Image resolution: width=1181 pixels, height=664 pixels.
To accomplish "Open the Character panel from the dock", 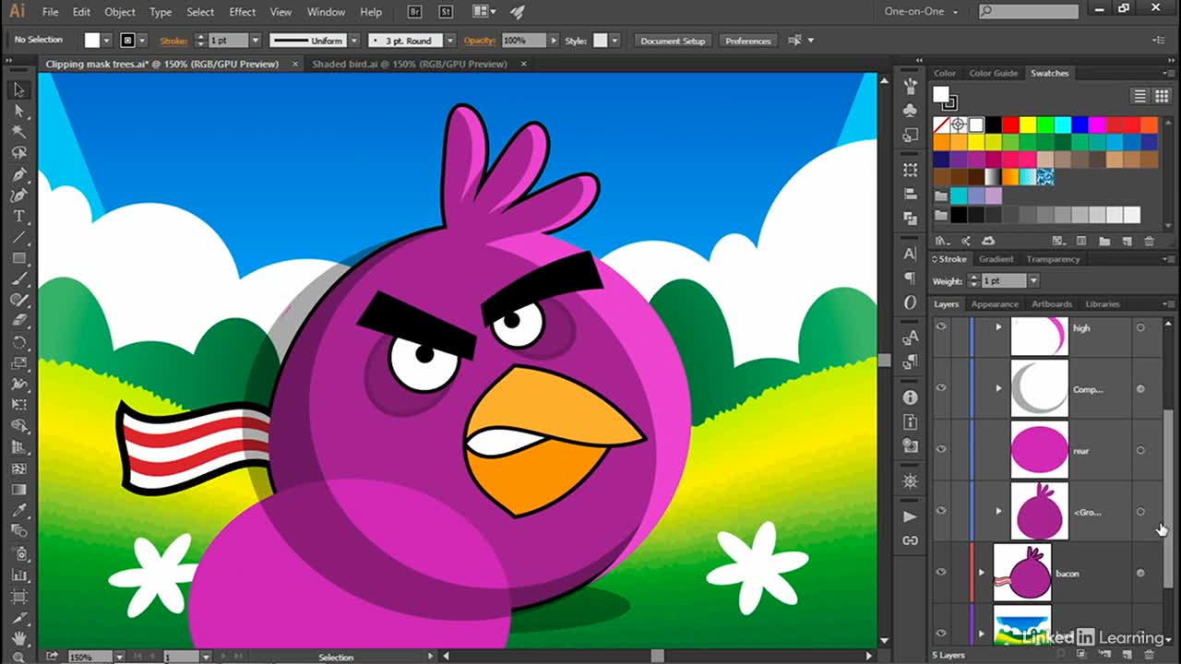I will (x=911, y=254).
